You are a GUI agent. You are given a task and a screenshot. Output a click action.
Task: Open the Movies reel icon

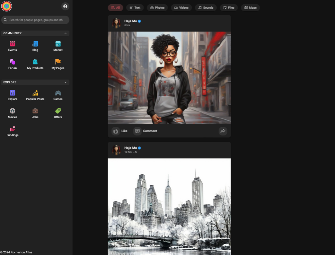12,111
